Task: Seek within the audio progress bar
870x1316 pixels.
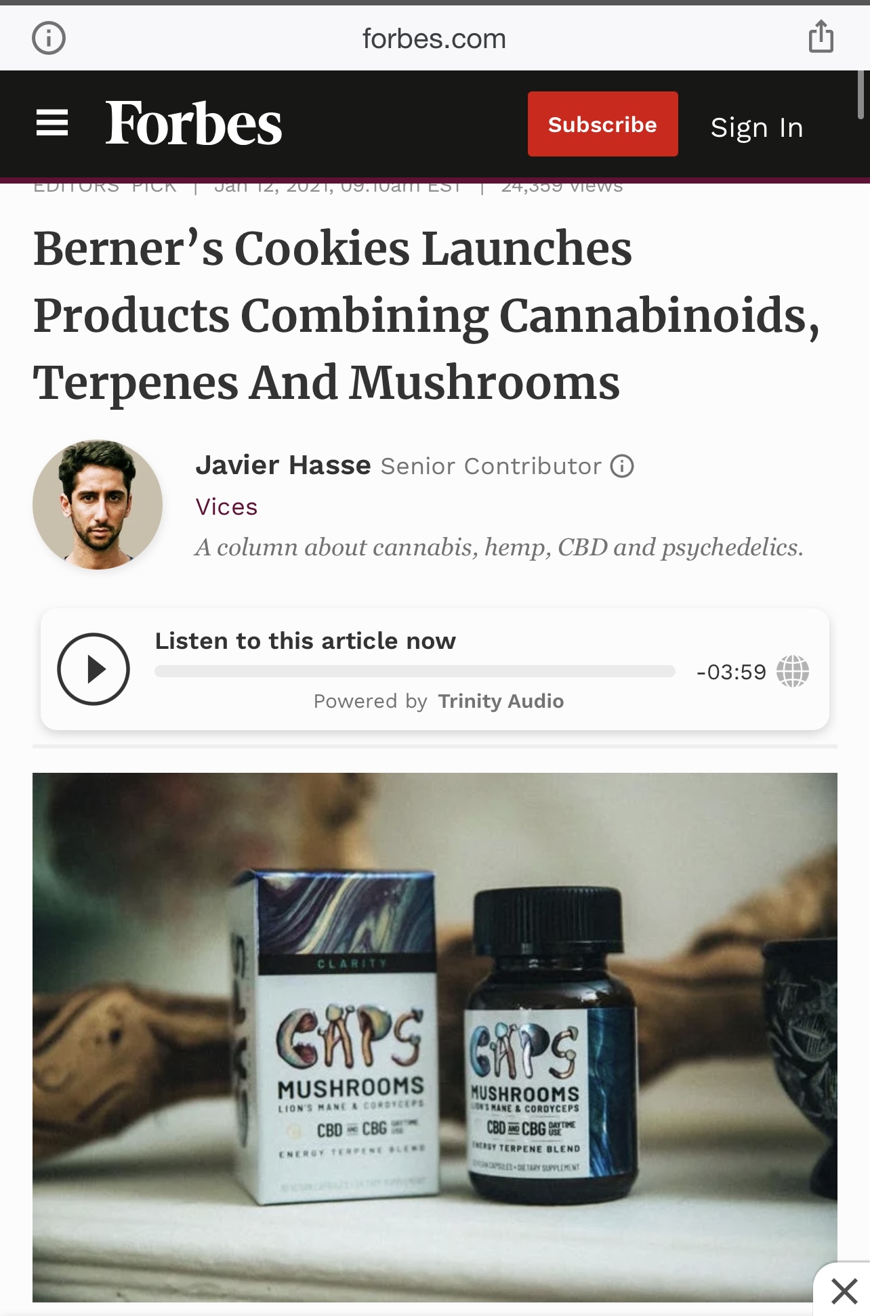Action: (415, 671)
